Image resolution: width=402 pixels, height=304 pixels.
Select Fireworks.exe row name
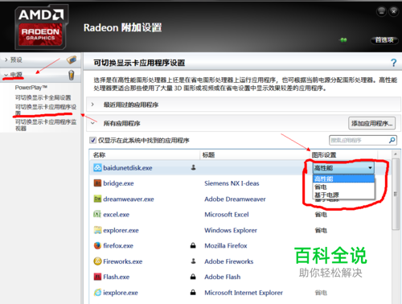[x=123, y=261]
